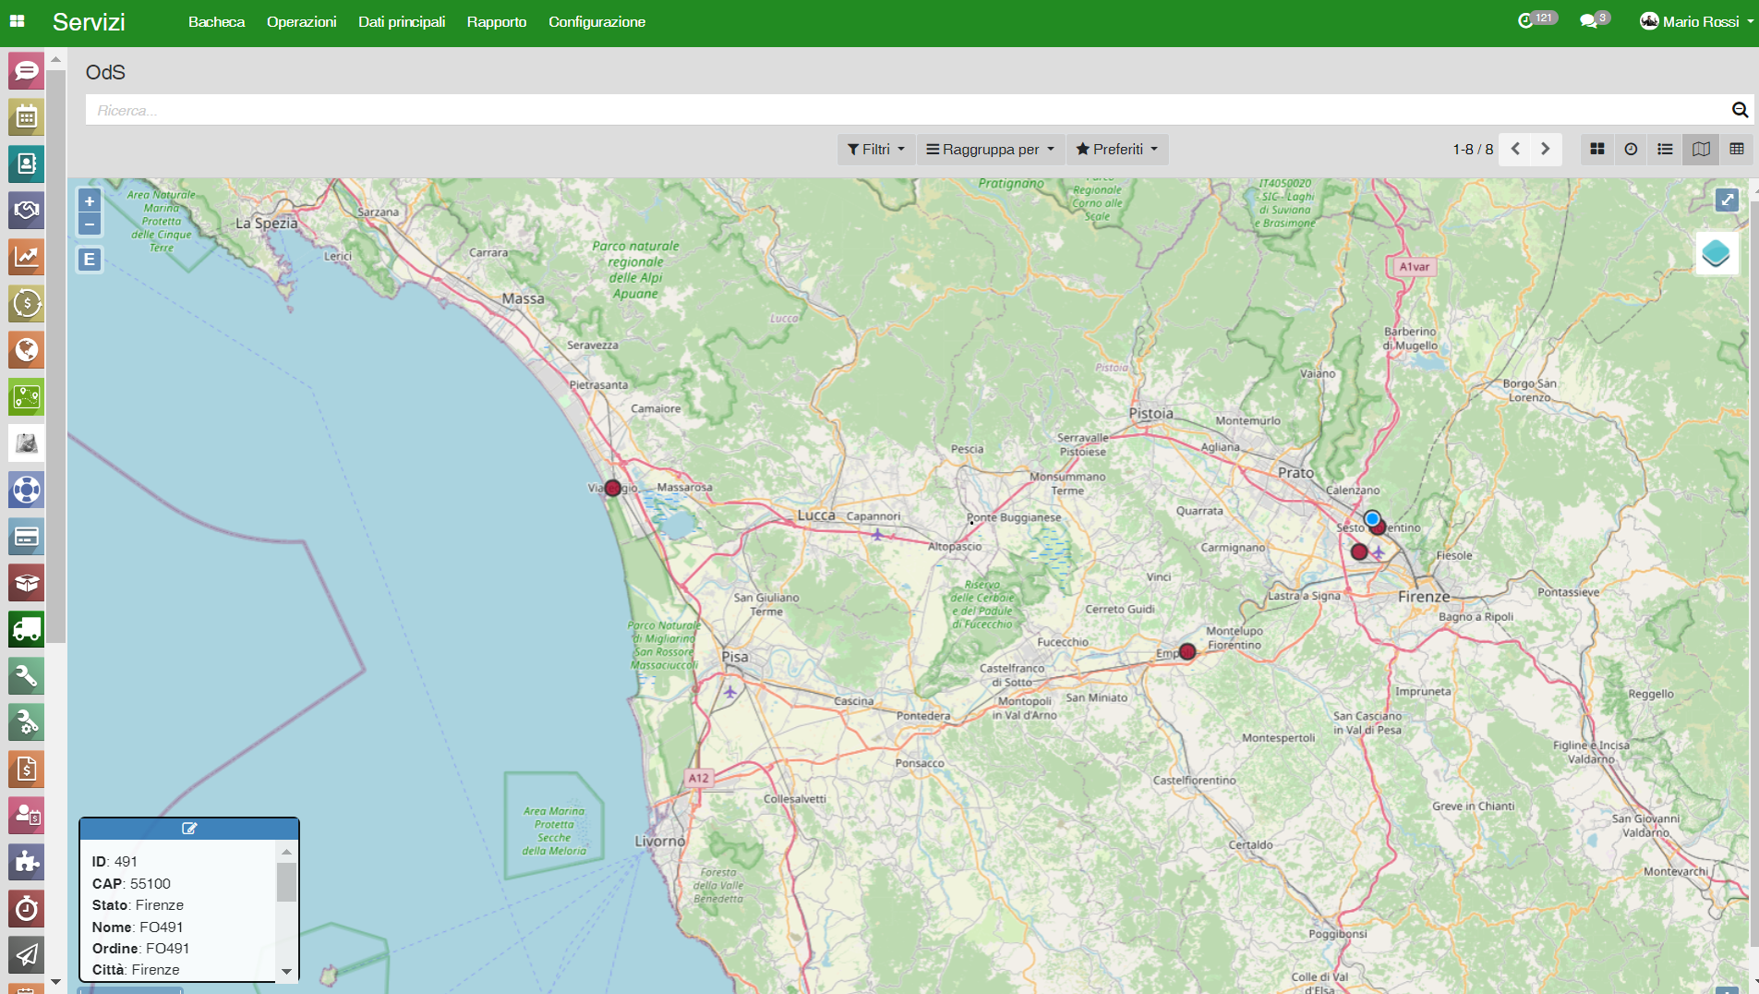The image size is (1759, 994).
Task: Zoom in the map
Action: [x=90, y=201]
